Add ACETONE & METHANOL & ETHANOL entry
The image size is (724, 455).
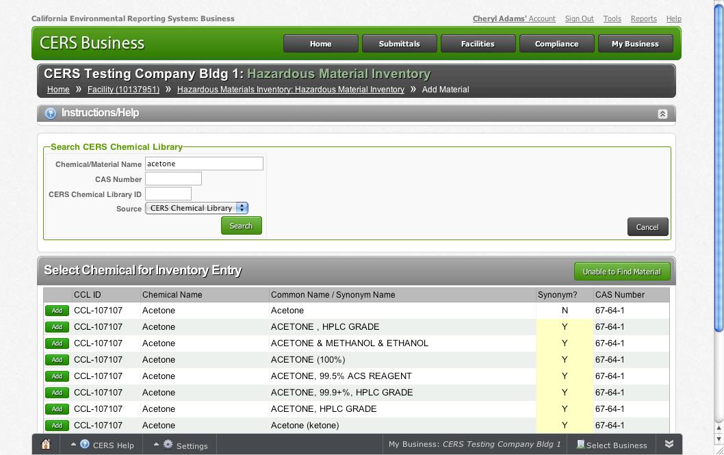tap(57, 343)
